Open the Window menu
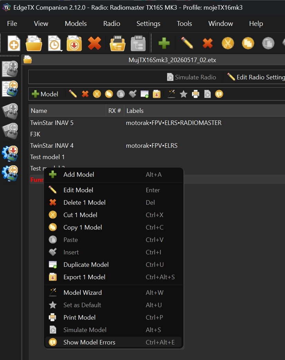The width and height of the screenshot is (285, 360). [220, 23]
